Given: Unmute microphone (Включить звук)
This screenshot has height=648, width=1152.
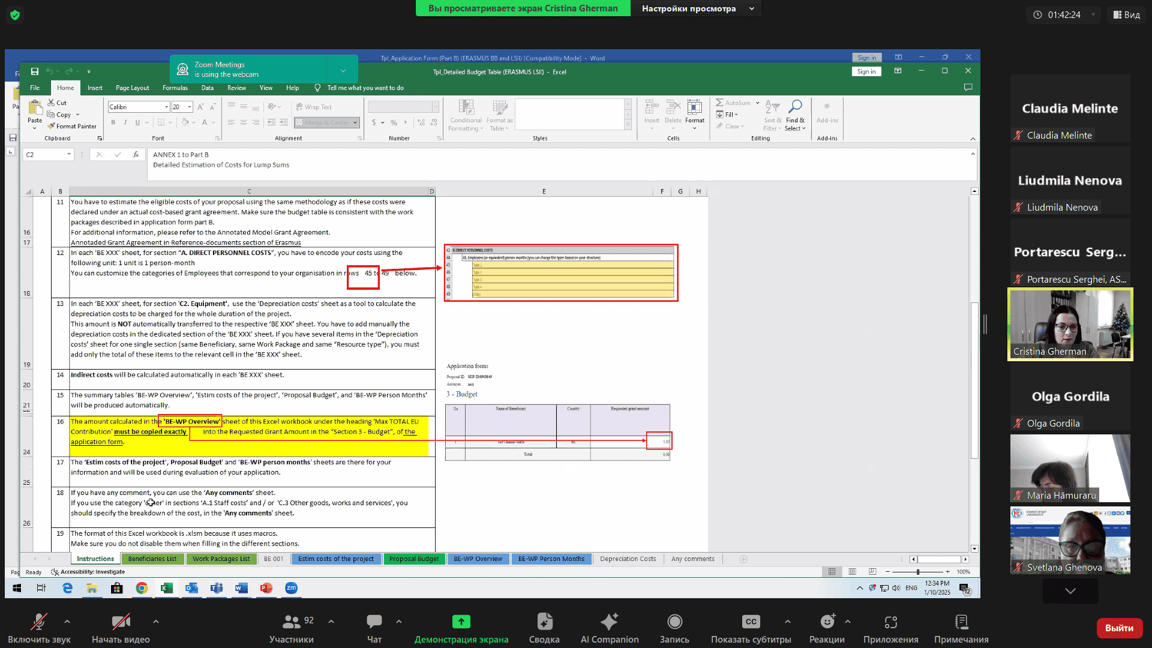Looking at the screenshot, I should [x=39, y=622].
